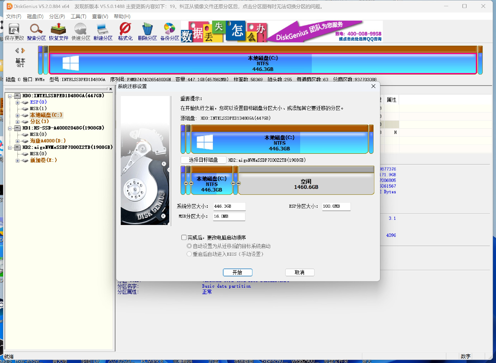Click the resize handle left of 空闲 region

239,183
